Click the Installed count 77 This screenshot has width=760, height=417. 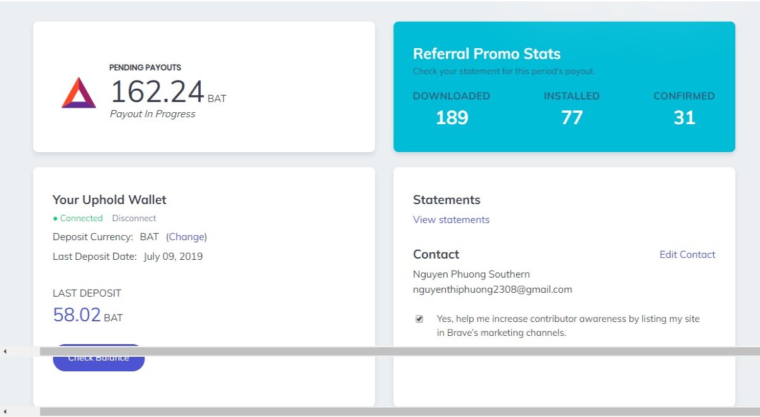point(571,118)
